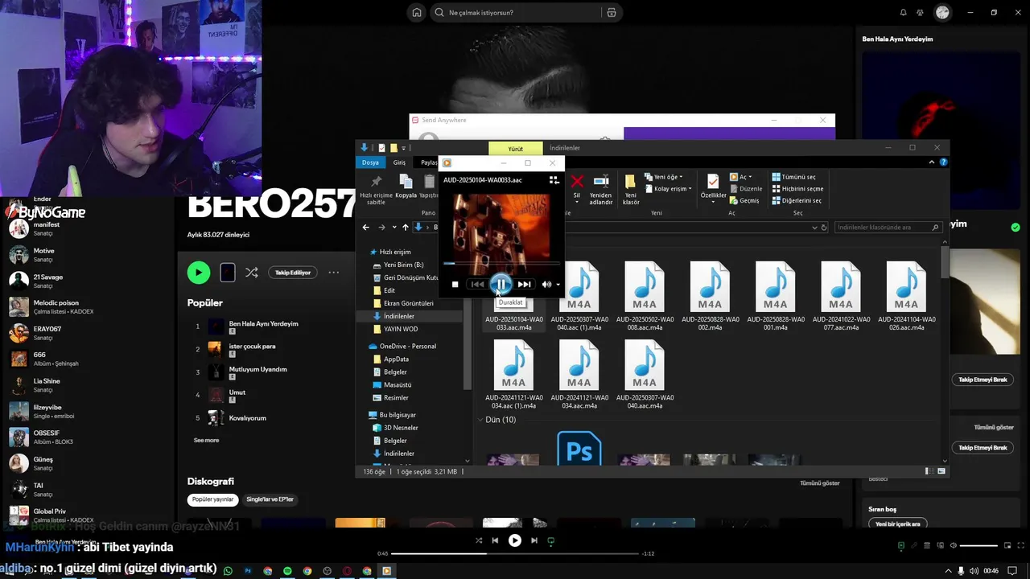The image size is (1030, 579).
Task: Collapse the Dün (10) group
Action: coord(481,420)
